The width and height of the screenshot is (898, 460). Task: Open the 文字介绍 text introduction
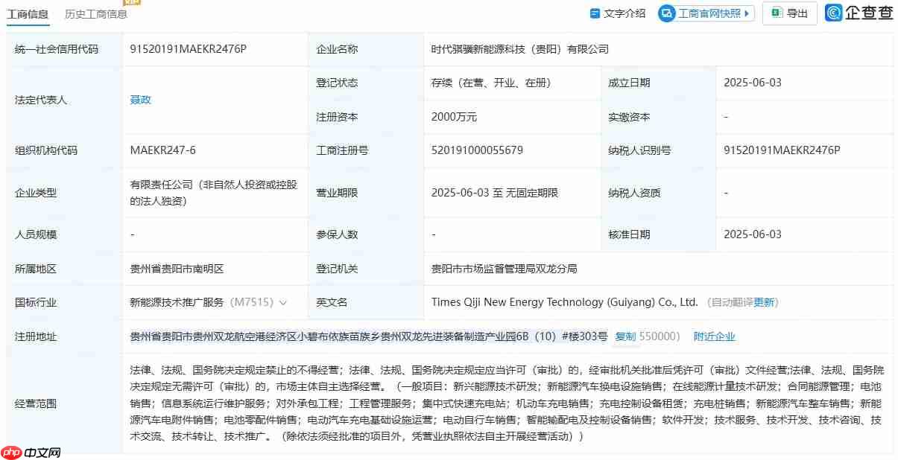point(618,13)
